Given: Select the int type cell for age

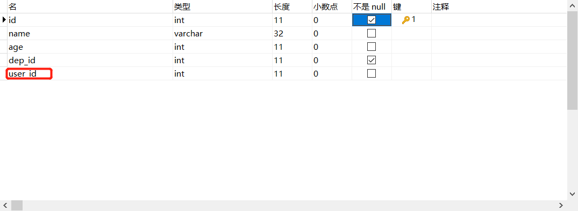Looking at the screenshot, I should pyautogui.click(x=223, y=47).
